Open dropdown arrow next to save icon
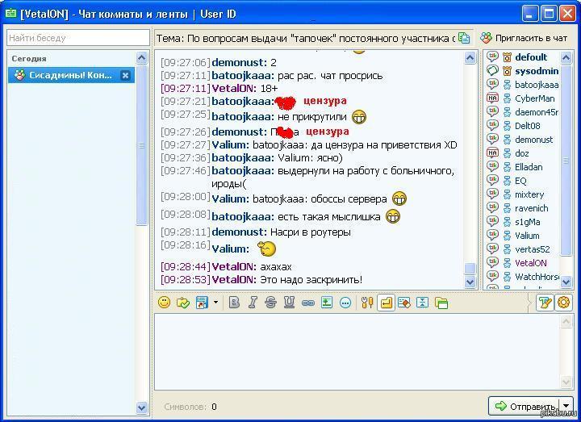Image resolution: width=581 pixels, height=422 pixels. pos(215,303)
